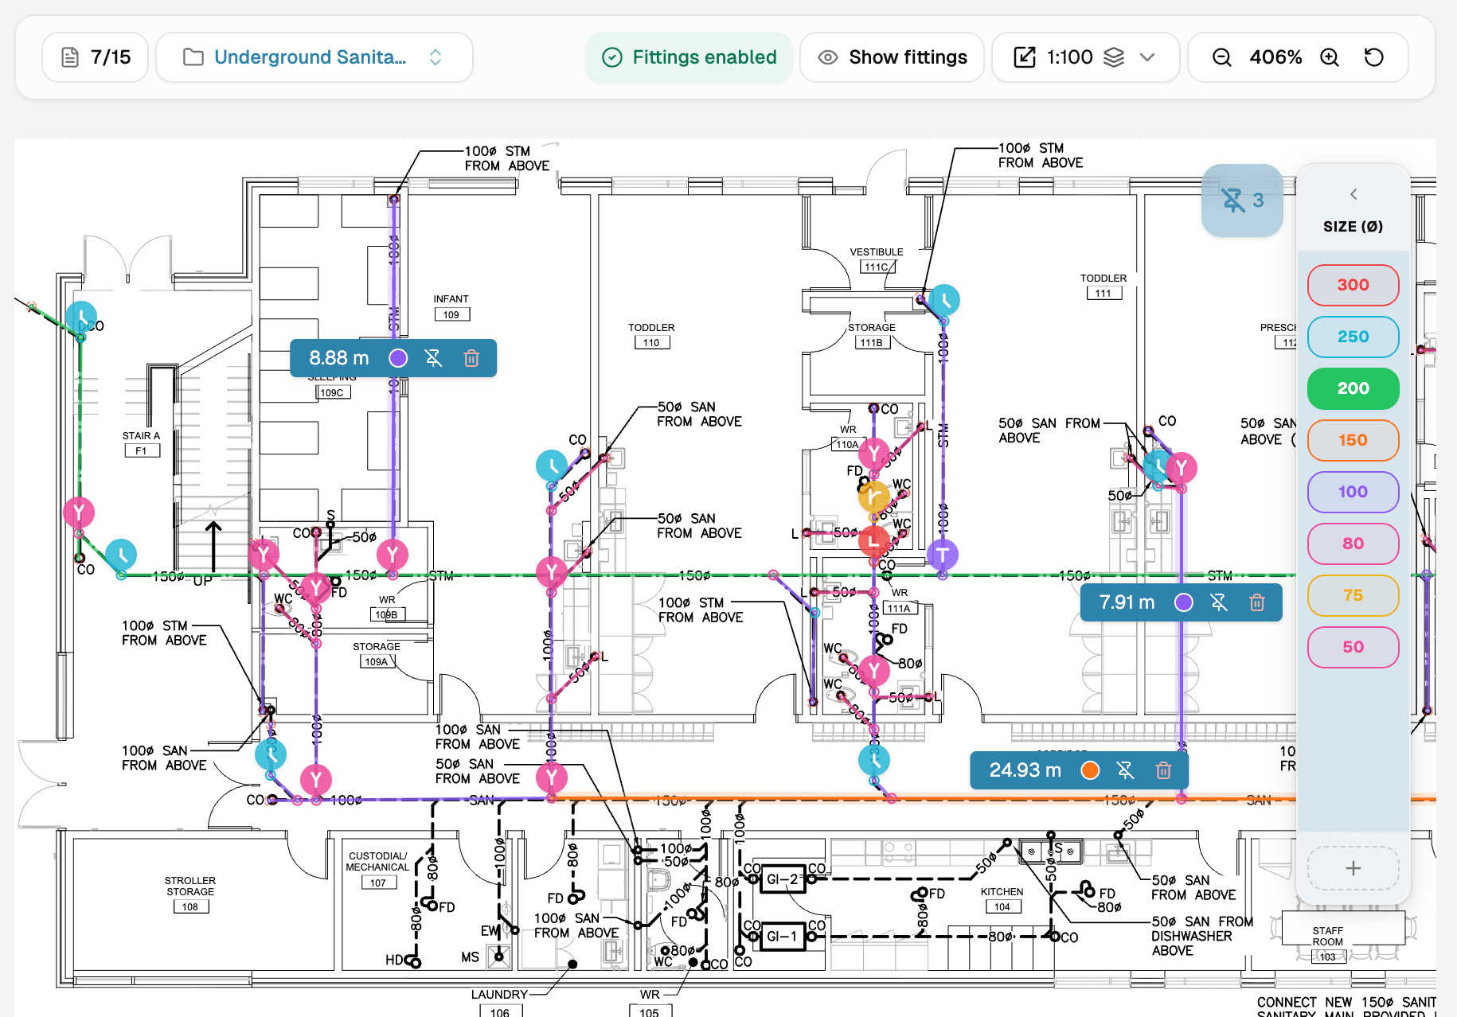This screenshot has width=1457, height=1017.
Task: Unpin the 24.93 m measurement label
Action: tap(1126, 770)
